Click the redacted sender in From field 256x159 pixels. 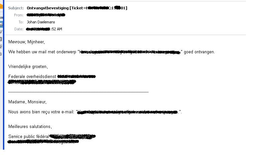[x=46, y=15]
